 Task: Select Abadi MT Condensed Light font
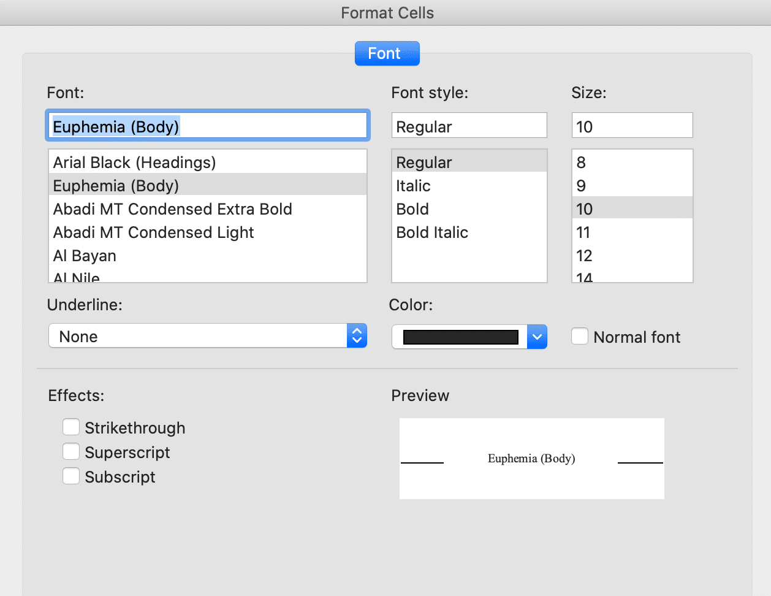pos(153,232)
